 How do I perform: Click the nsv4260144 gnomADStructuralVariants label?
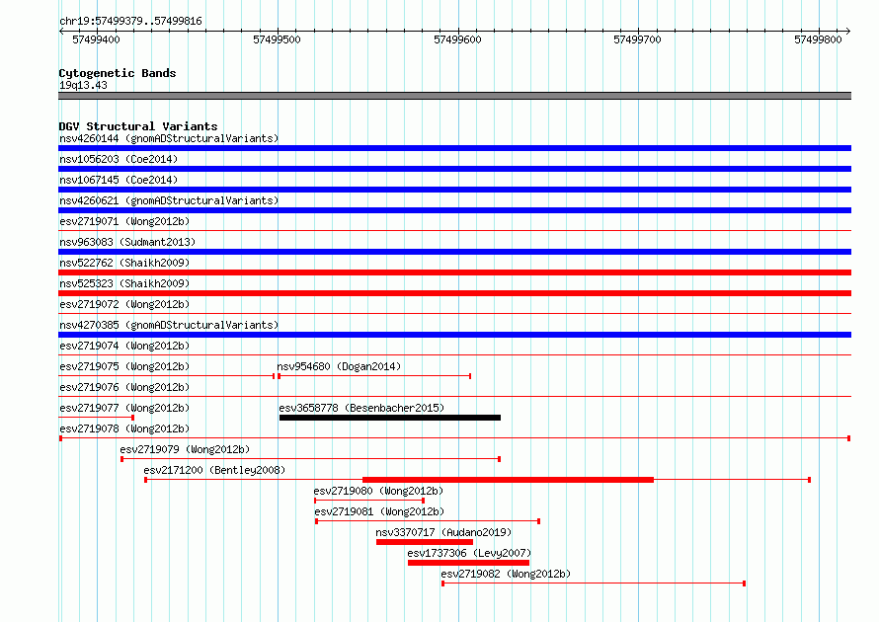point(169,138)
